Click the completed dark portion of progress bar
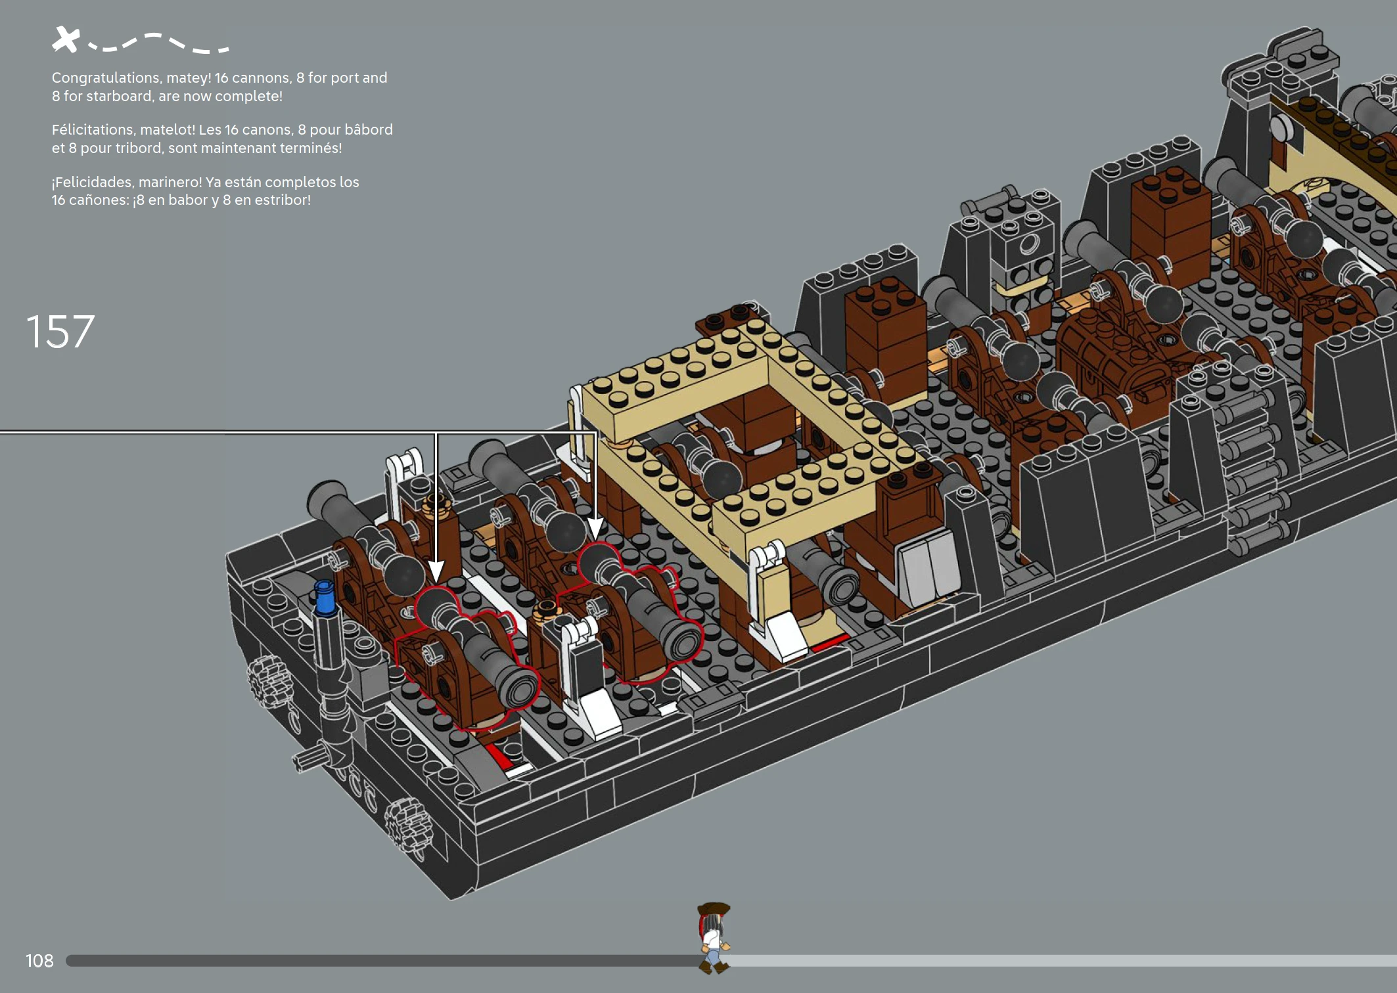 point(381,961)
